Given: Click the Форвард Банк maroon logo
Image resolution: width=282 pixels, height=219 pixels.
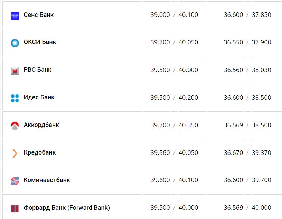Looking at the screenshot, I should [x=15, y=208].
